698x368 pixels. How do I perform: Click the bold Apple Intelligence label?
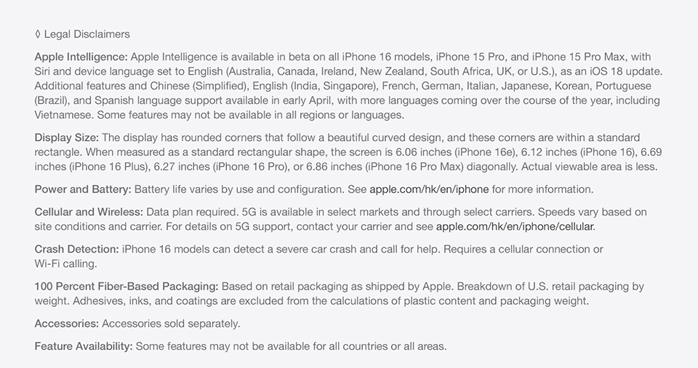click(x=81, y=57)
